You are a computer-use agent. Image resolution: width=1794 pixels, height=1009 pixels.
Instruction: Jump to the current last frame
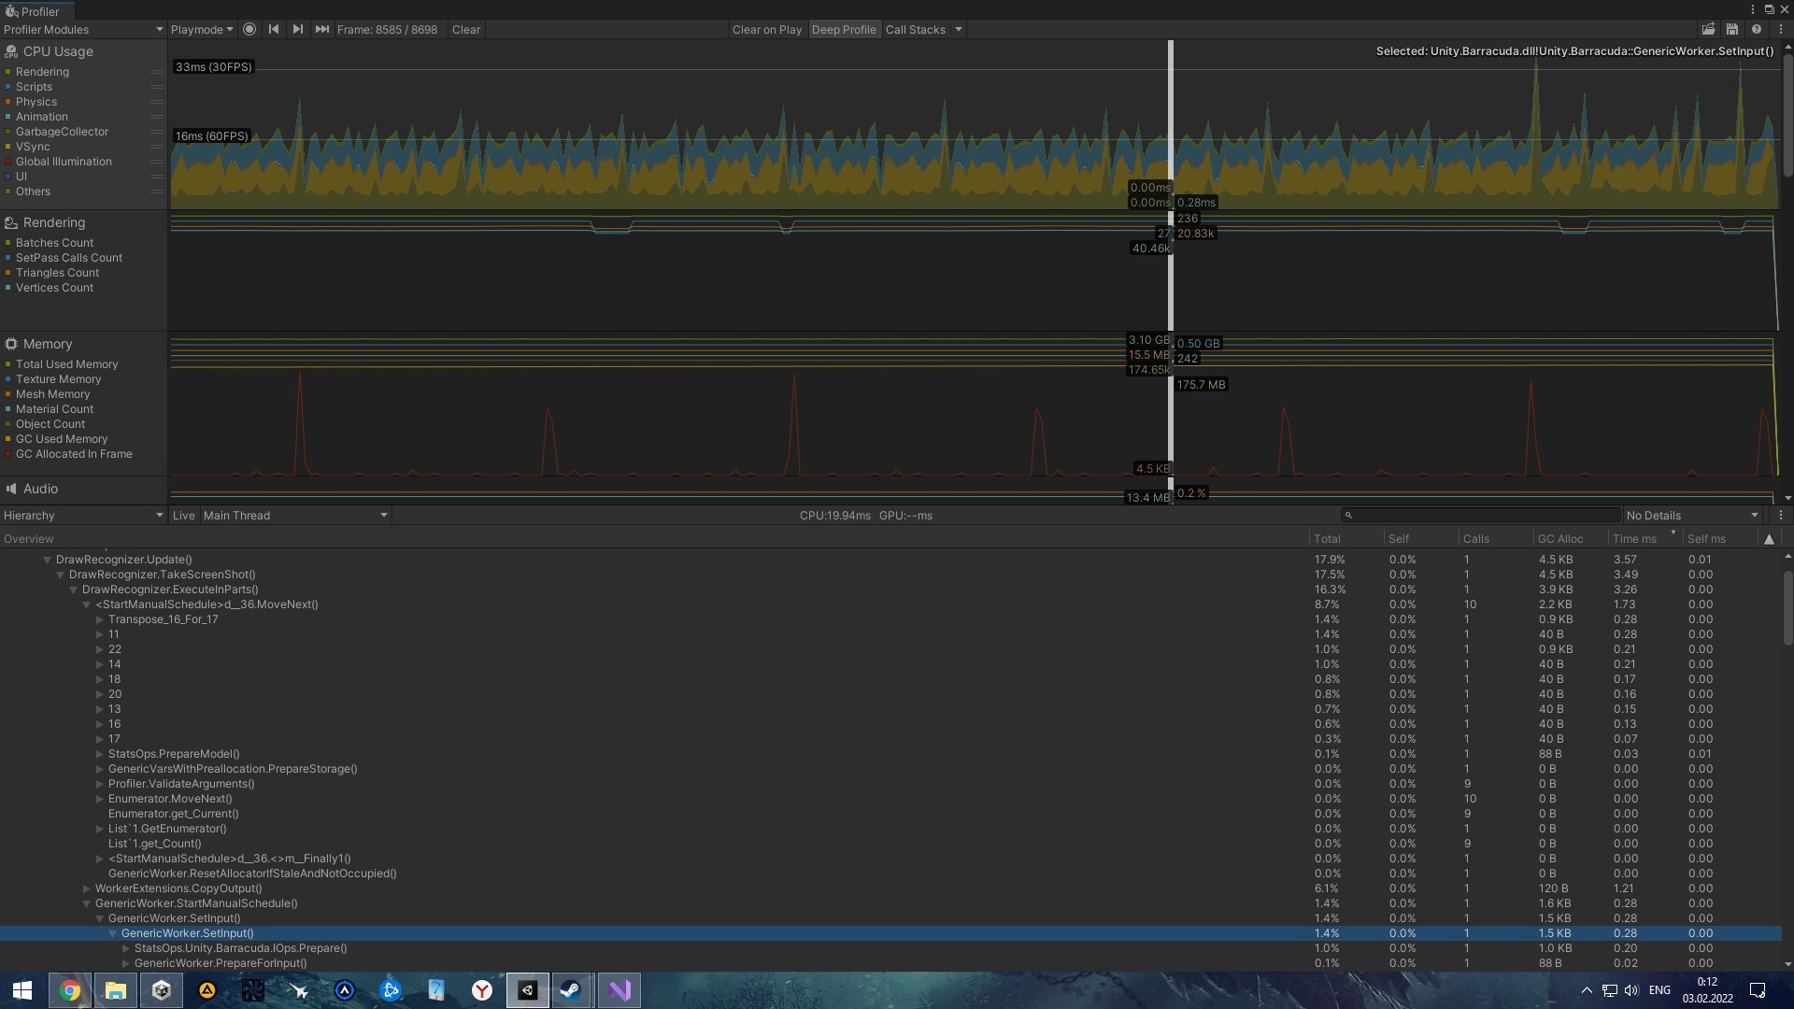point(321,29)
